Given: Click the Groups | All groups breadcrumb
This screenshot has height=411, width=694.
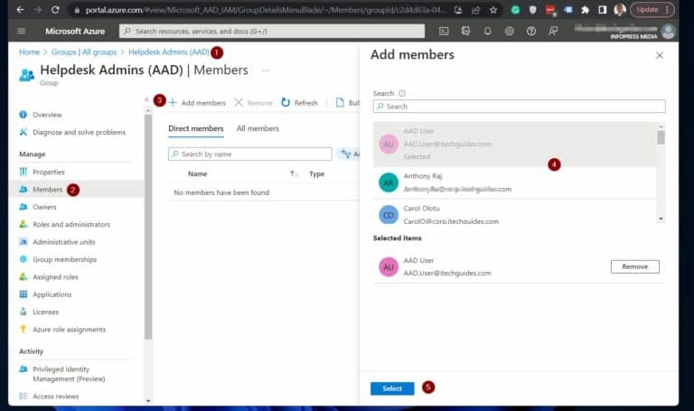Looking at the screenshot, I should [84, 51].
